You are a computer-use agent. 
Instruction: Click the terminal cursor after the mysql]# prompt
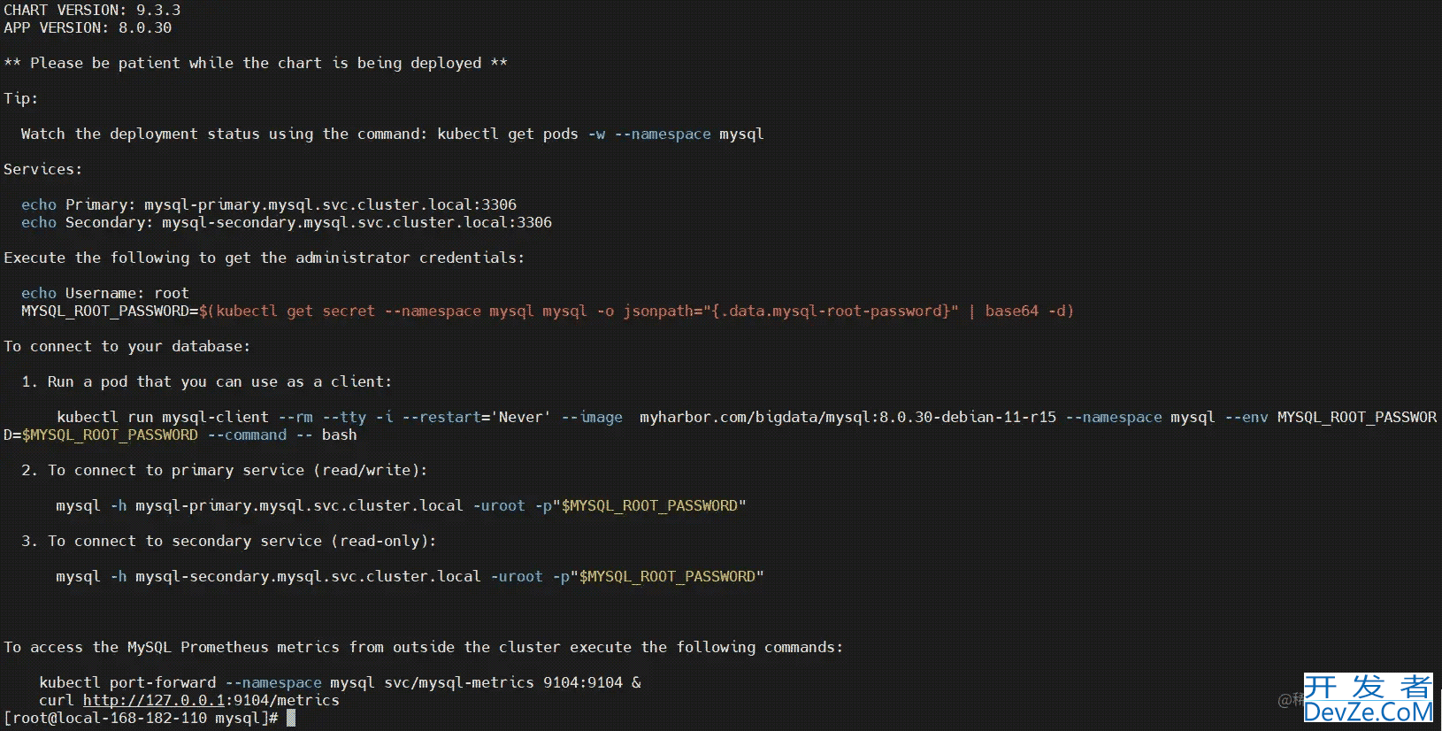[x=291, y=718]
